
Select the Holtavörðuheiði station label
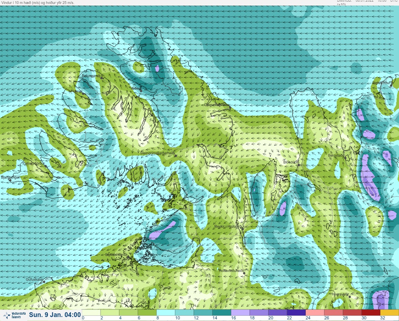pos(231,271)
